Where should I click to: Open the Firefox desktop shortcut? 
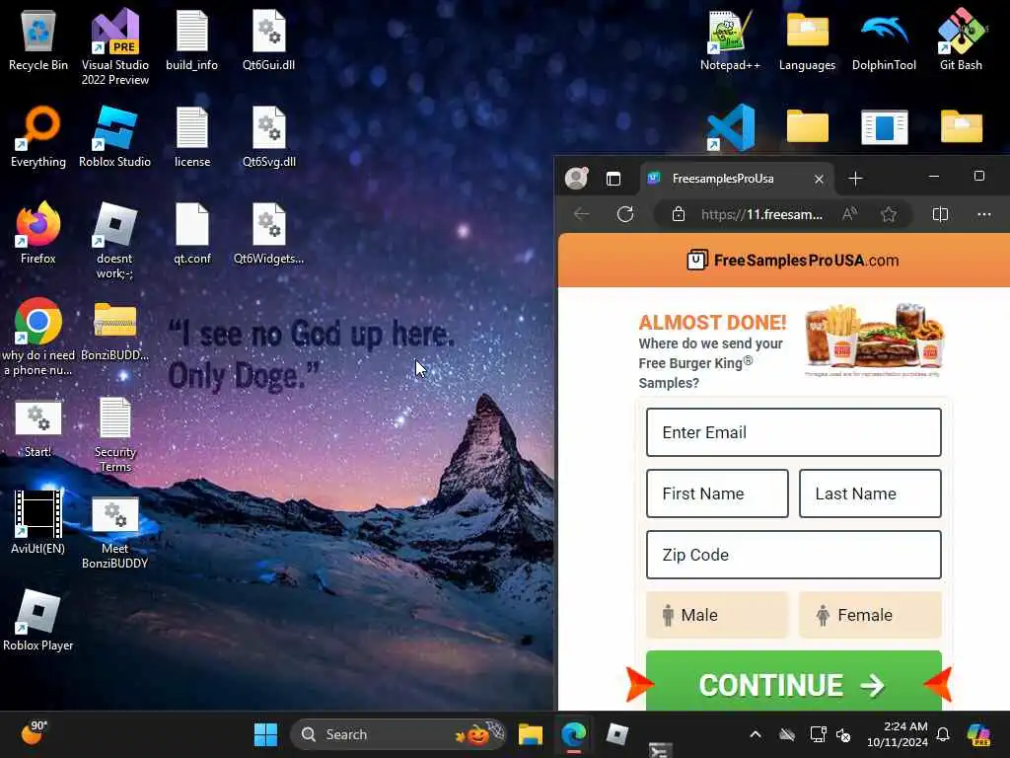[x=38, y=233]
